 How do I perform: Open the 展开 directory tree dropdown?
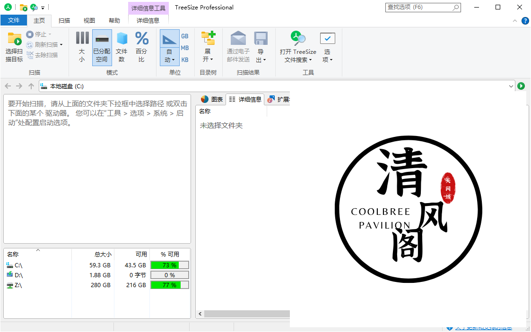tap(208, 47)
